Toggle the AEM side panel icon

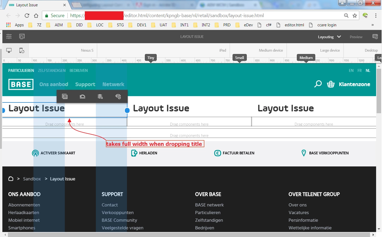(9, 37)
